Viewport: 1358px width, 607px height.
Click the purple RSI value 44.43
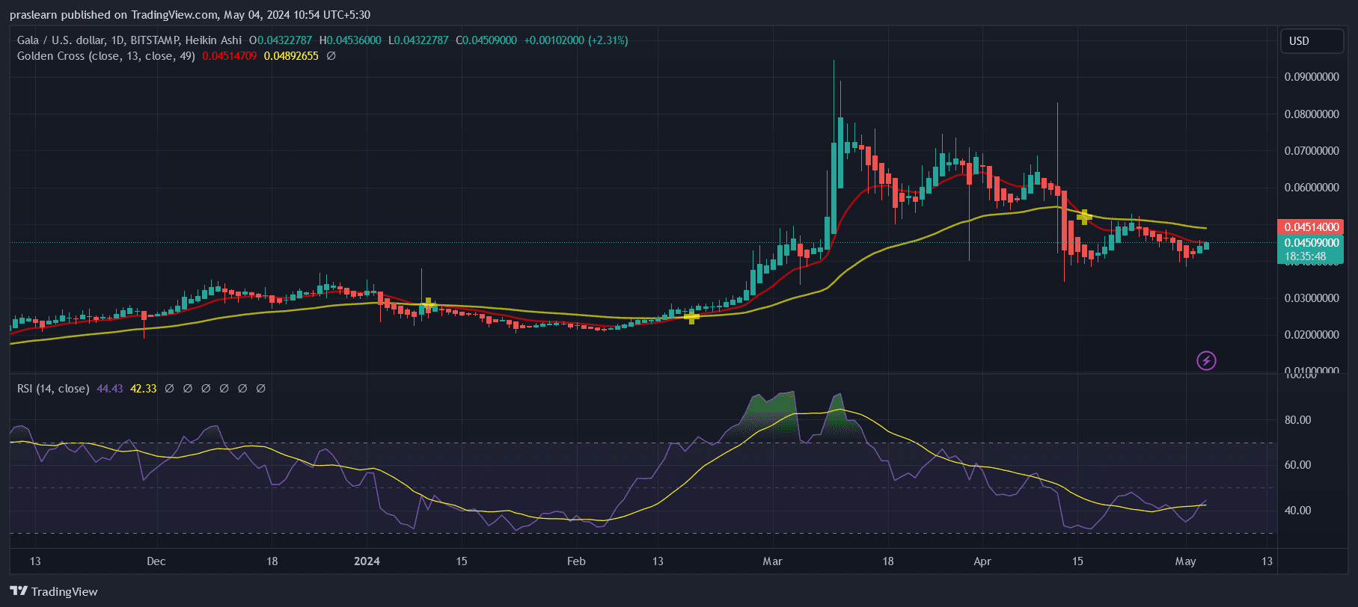(x=110, y=389)
